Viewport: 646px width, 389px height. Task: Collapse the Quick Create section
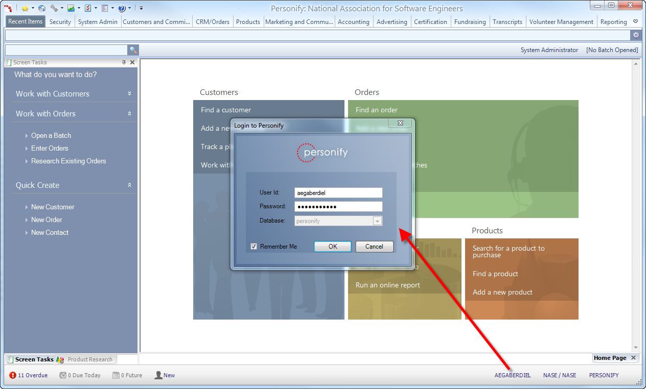[129, 185]
